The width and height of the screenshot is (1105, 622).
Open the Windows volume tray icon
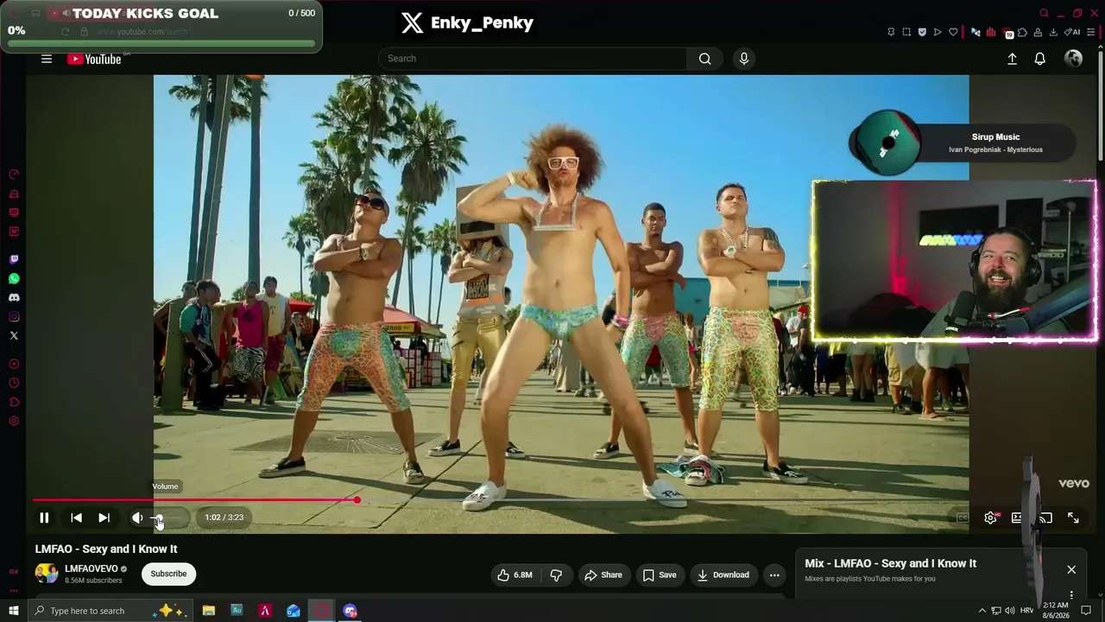coord(1009,611)
